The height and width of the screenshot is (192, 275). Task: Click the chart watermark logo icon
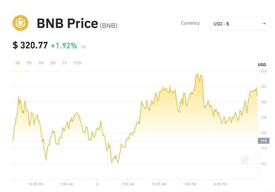[x=245, y=160]
